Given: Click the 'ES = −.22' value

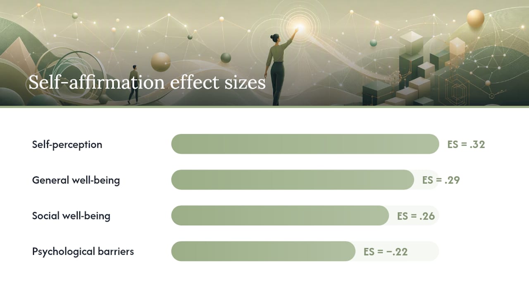Looking at the screenshot, I should pos(386,252).
